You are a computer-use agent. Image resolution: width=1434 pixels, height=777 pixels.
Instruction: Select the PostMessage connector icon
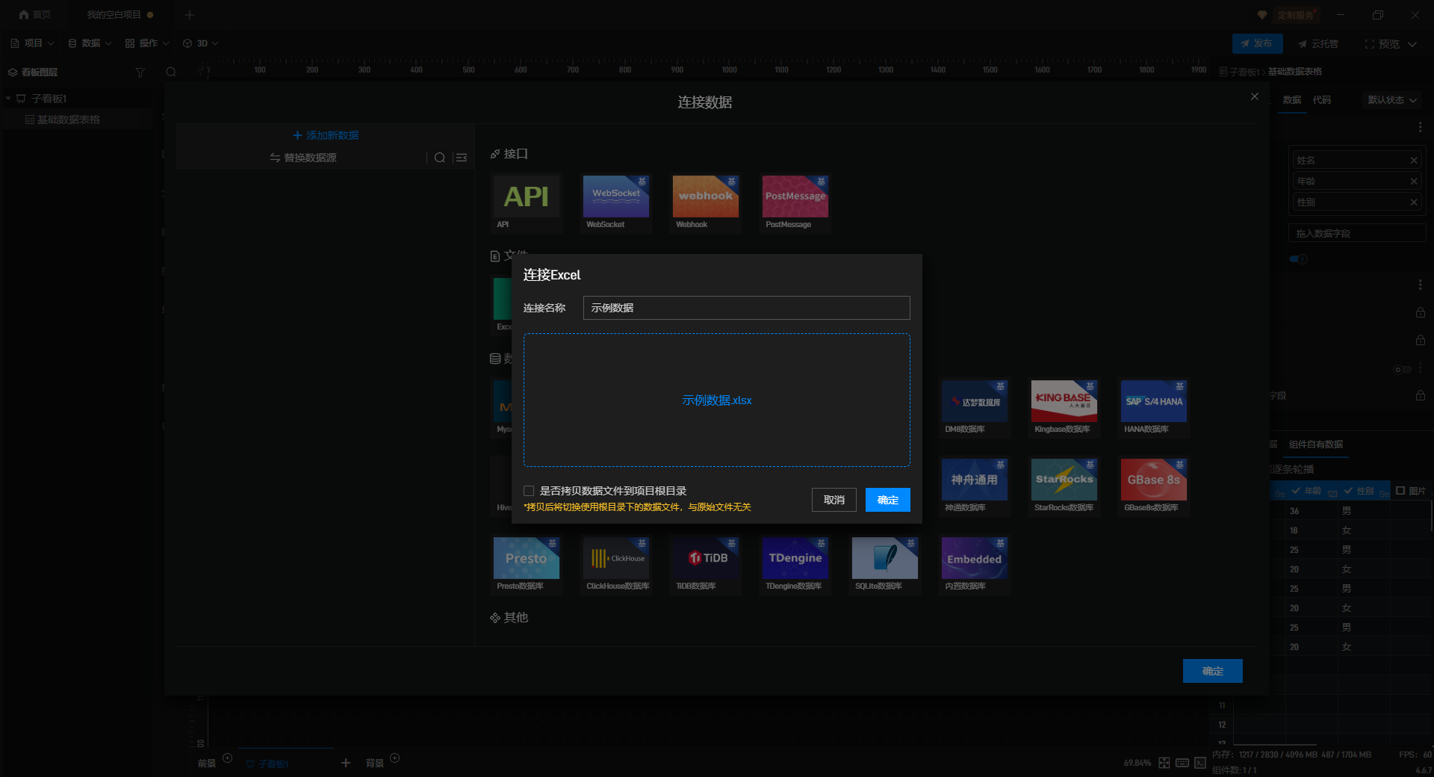[795, 196]
